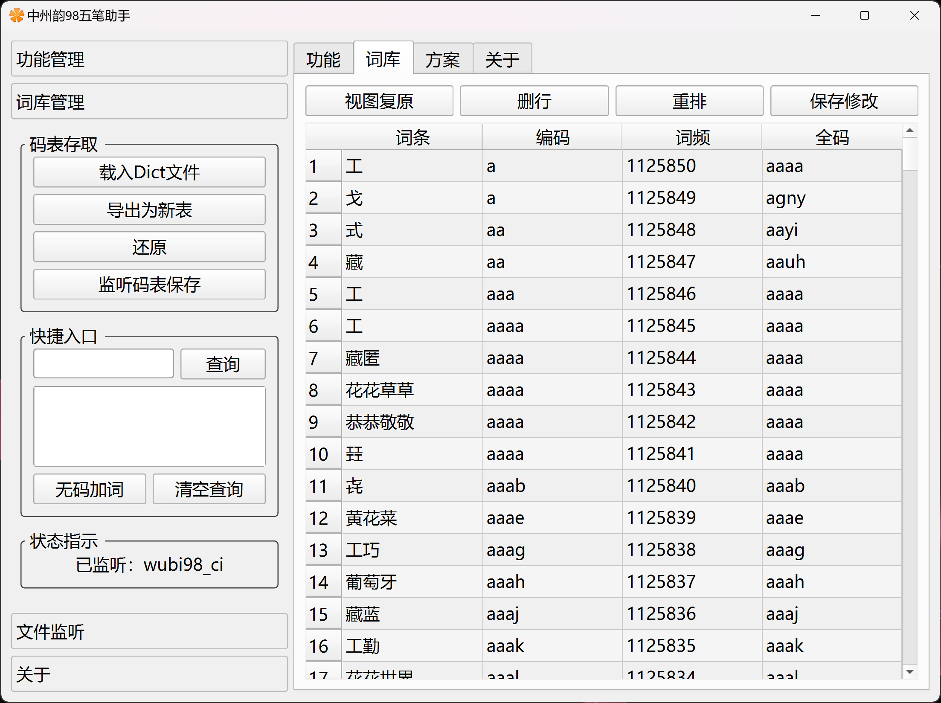Click the 载入Dict文件 button

coord(149,172)
